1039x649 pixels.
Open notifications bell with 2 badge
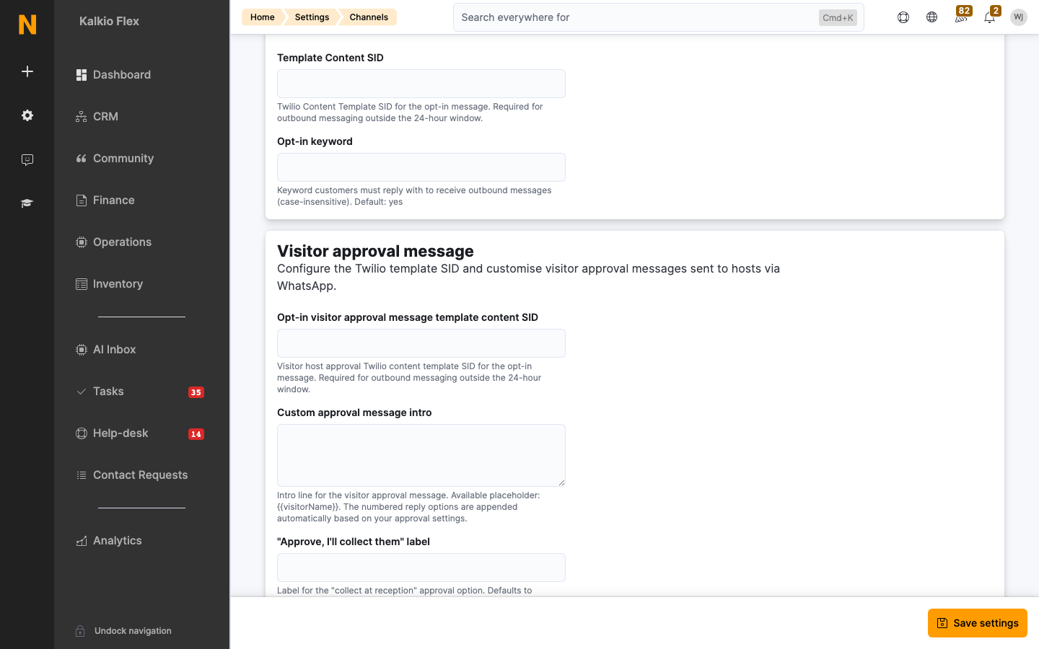pos(990,17)
